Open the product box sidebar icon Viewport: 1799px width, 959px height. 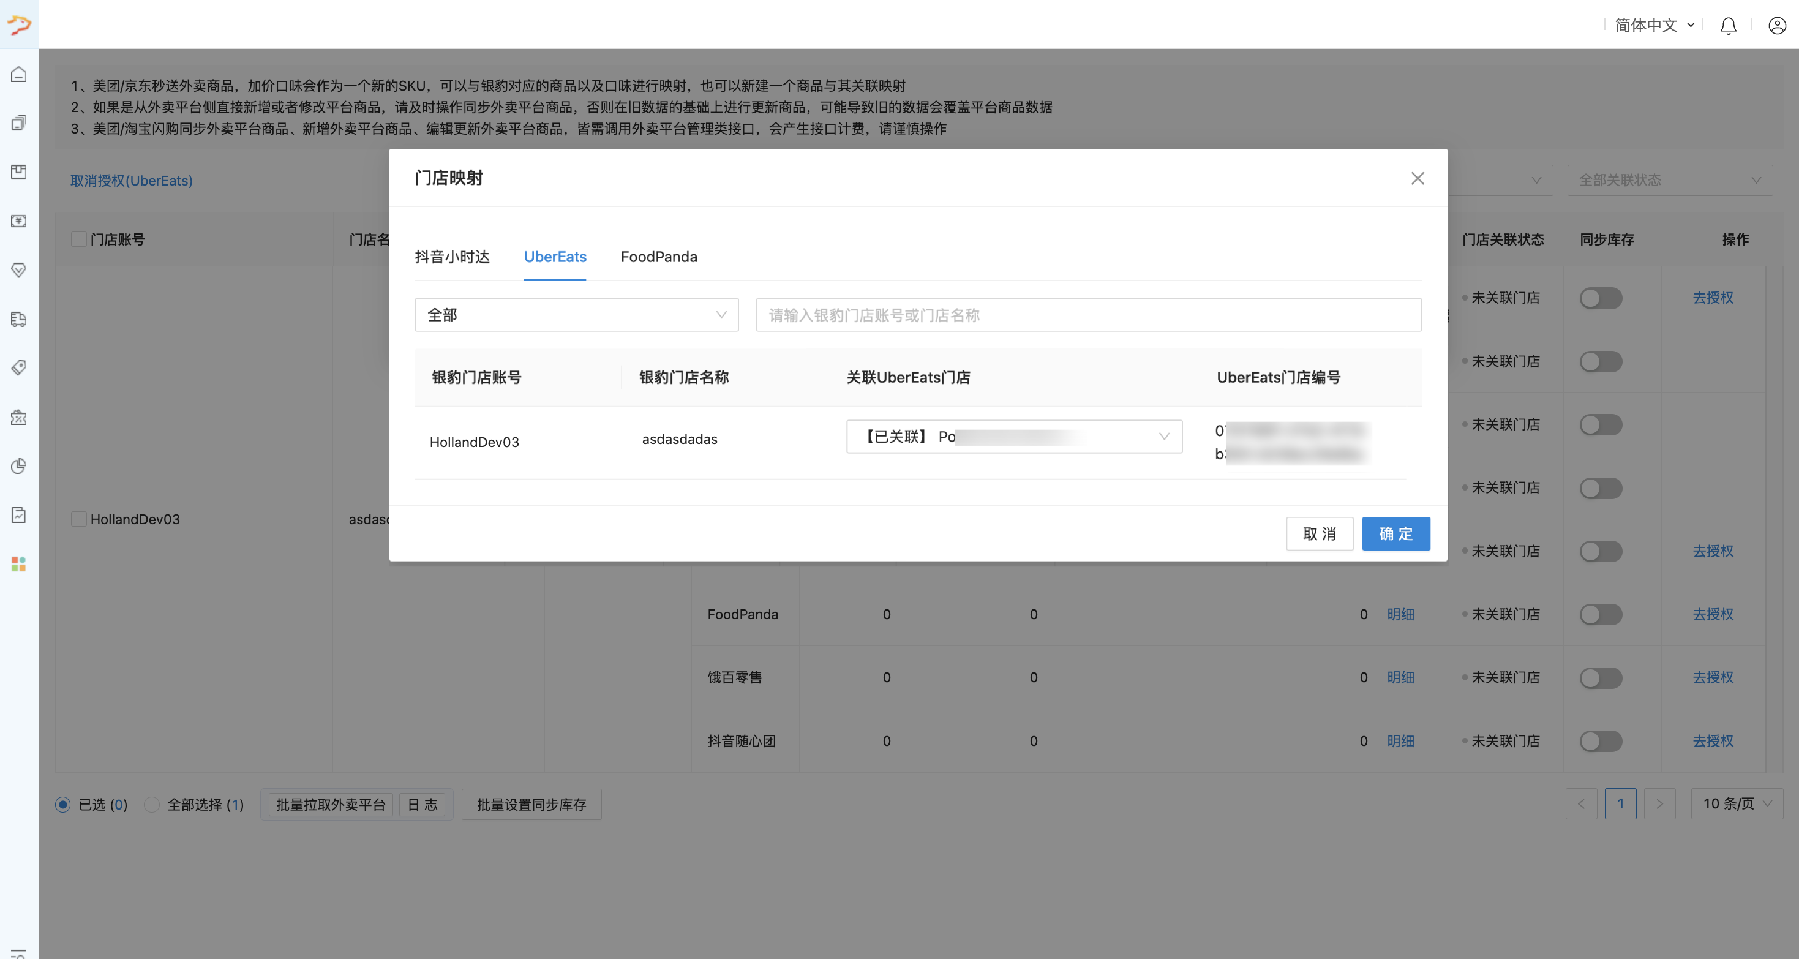(x=19, y=172)
